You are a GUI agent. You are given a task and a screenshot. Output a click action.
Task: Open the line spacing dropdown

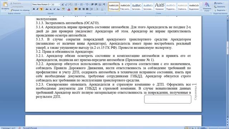pos(92,9)
